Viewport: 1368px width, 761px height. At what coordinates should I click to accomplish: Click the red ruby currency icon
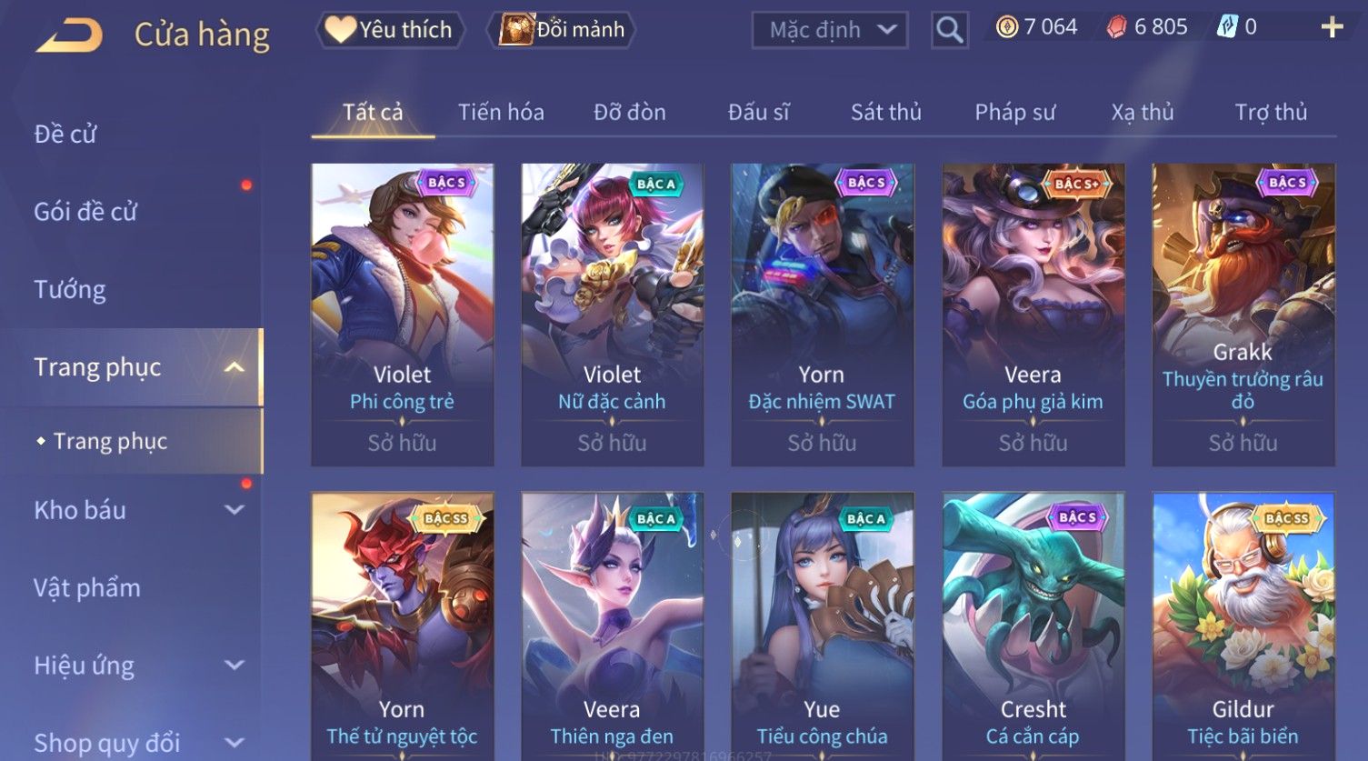[1116, 27]
